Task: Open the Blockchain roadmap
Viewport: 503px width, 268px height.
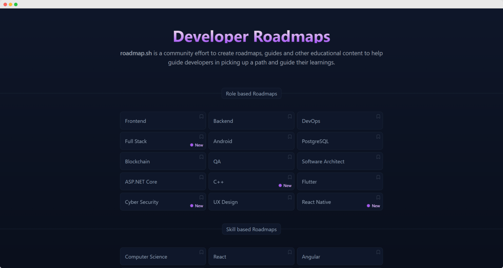Action: tap(163, 161)
